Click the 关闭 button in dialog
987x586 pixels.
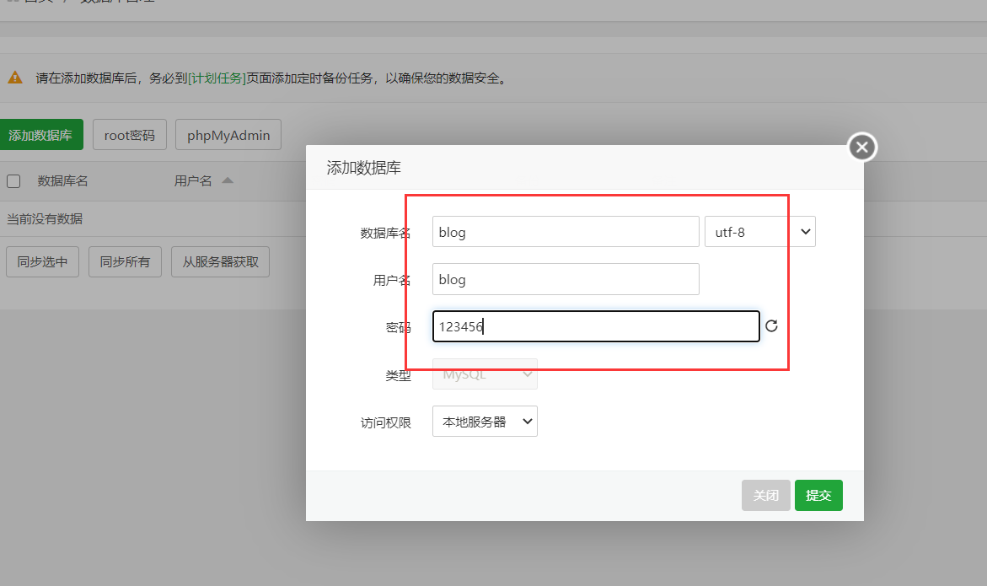[765, 496]
